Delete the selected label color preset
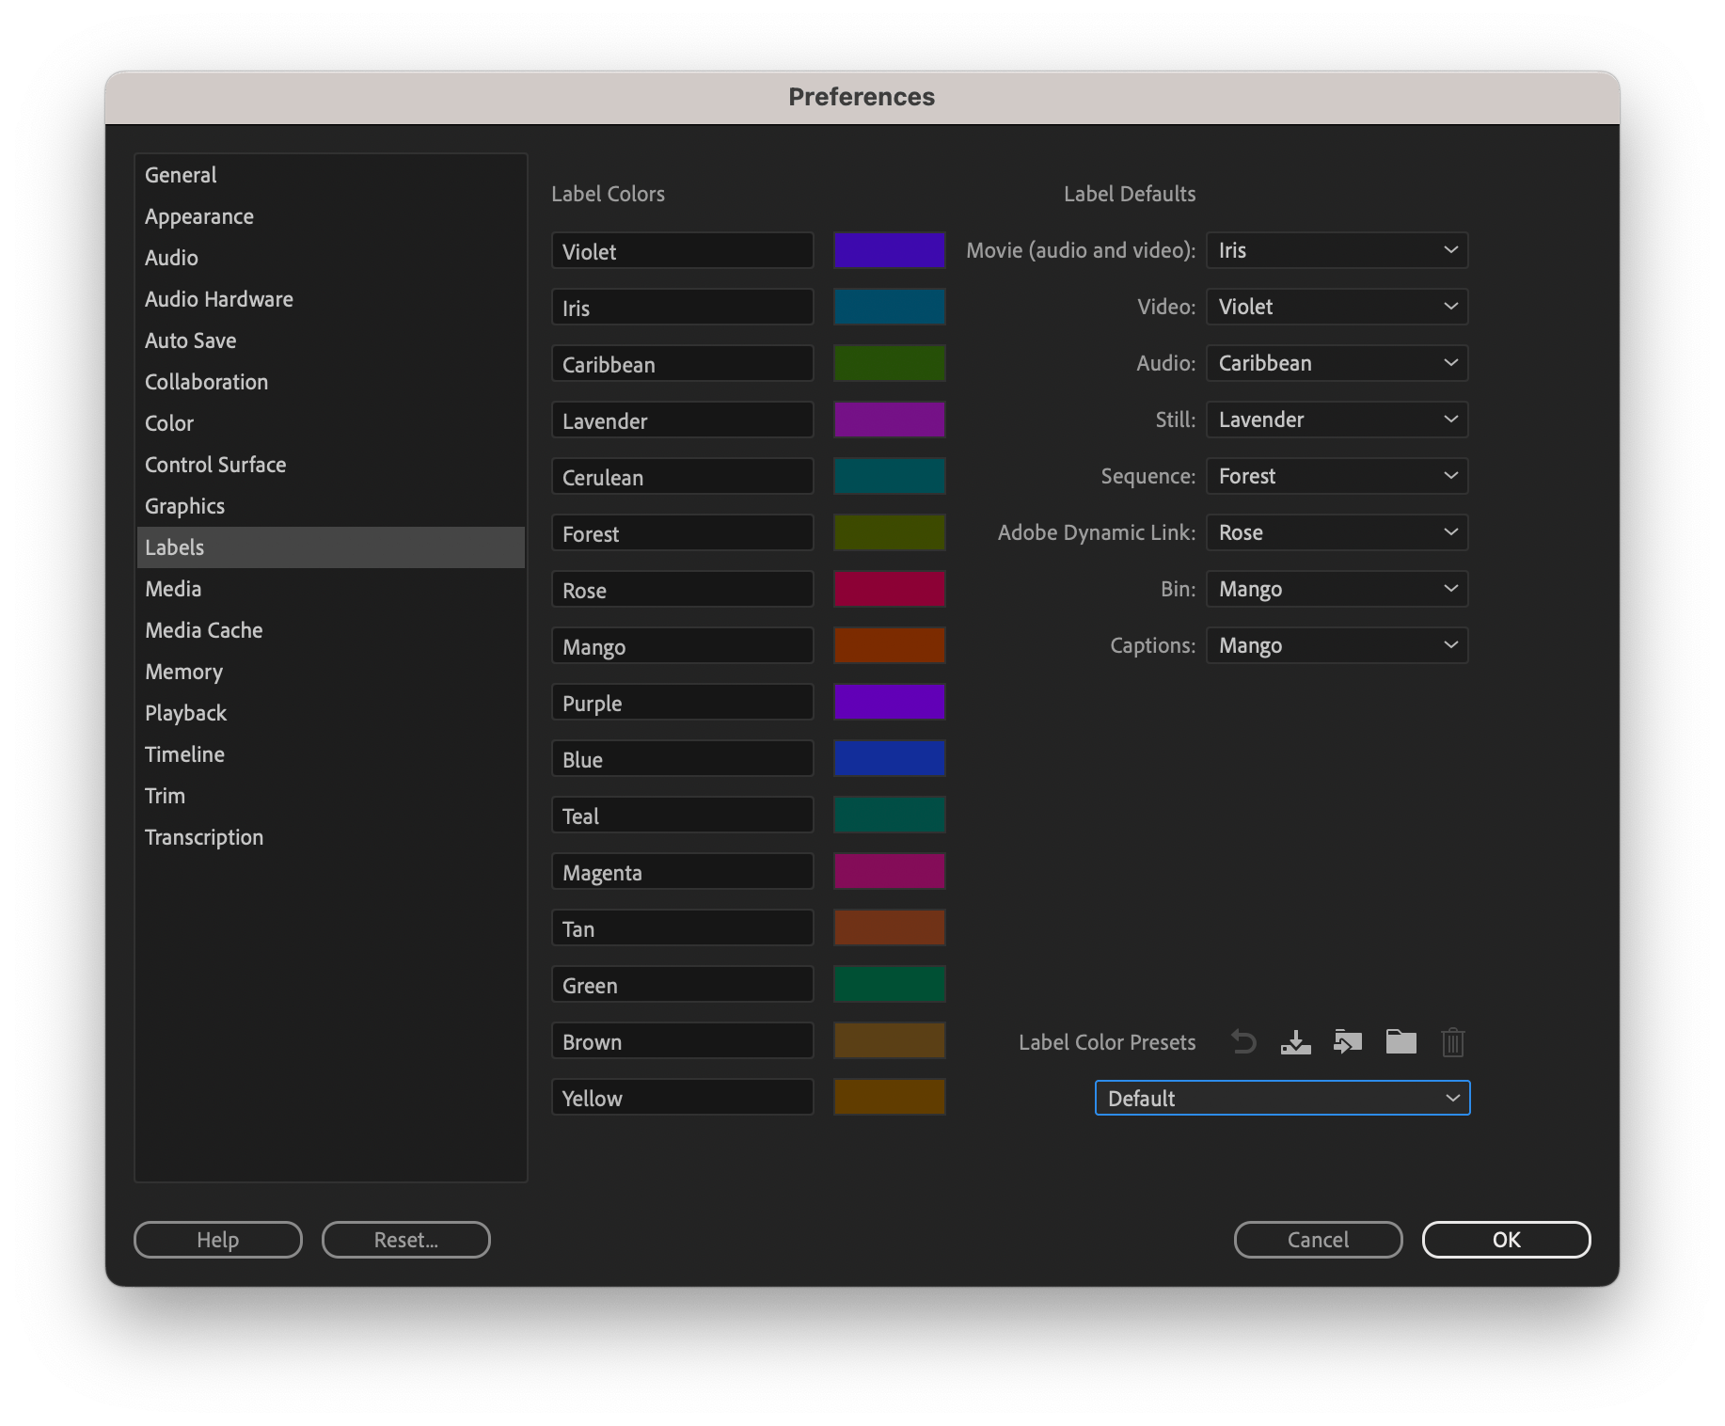 [x=1452, y=1042]
